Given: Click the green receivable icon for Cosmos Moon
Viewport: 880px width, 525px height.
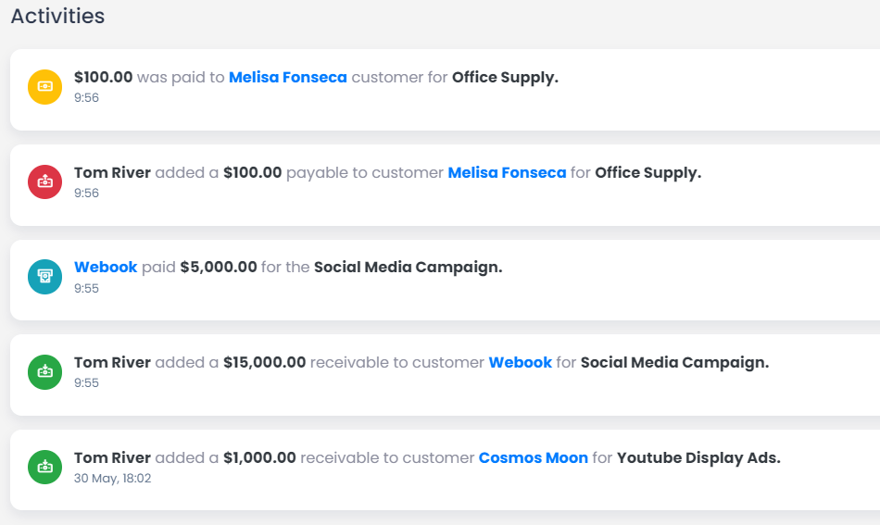Looking at the screenshot, I should coord(44,467).
